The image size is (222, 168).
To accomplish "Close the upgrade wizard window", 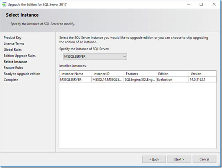I will point(214,5).
